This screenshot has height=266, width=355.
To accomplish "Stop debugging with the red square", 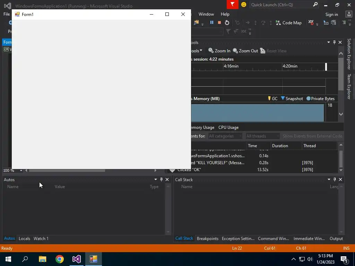I will (219, 23).
